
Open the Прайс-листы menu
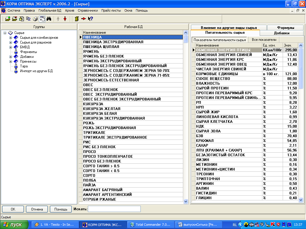111,10
